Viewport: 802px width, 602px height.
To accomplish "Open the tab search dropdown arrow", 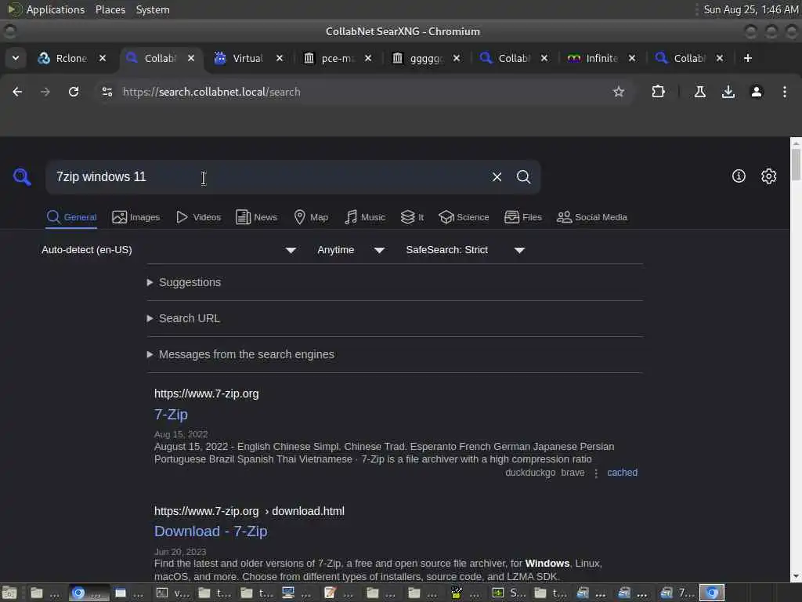I will click(16, 58).
